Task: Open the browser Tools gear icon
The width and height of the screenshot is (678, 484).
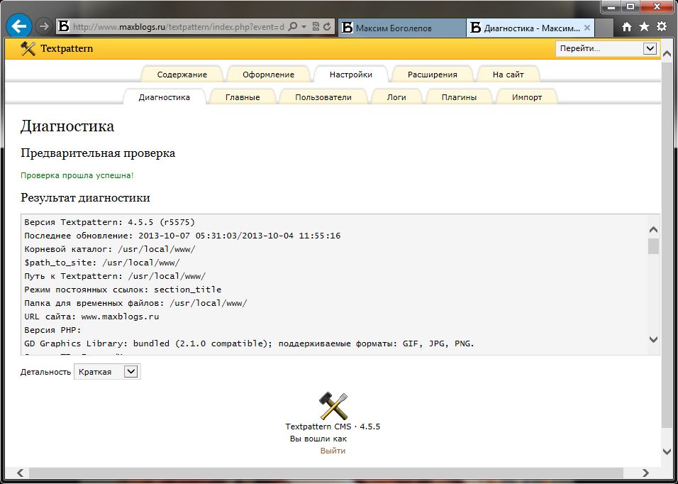Action: 662,27
